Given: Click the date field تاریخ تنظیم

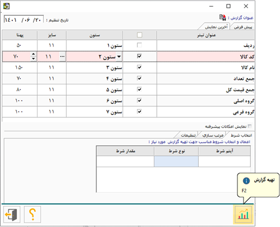Looking at the screenshot, I should pyautogui.click(x=24, y=19).
